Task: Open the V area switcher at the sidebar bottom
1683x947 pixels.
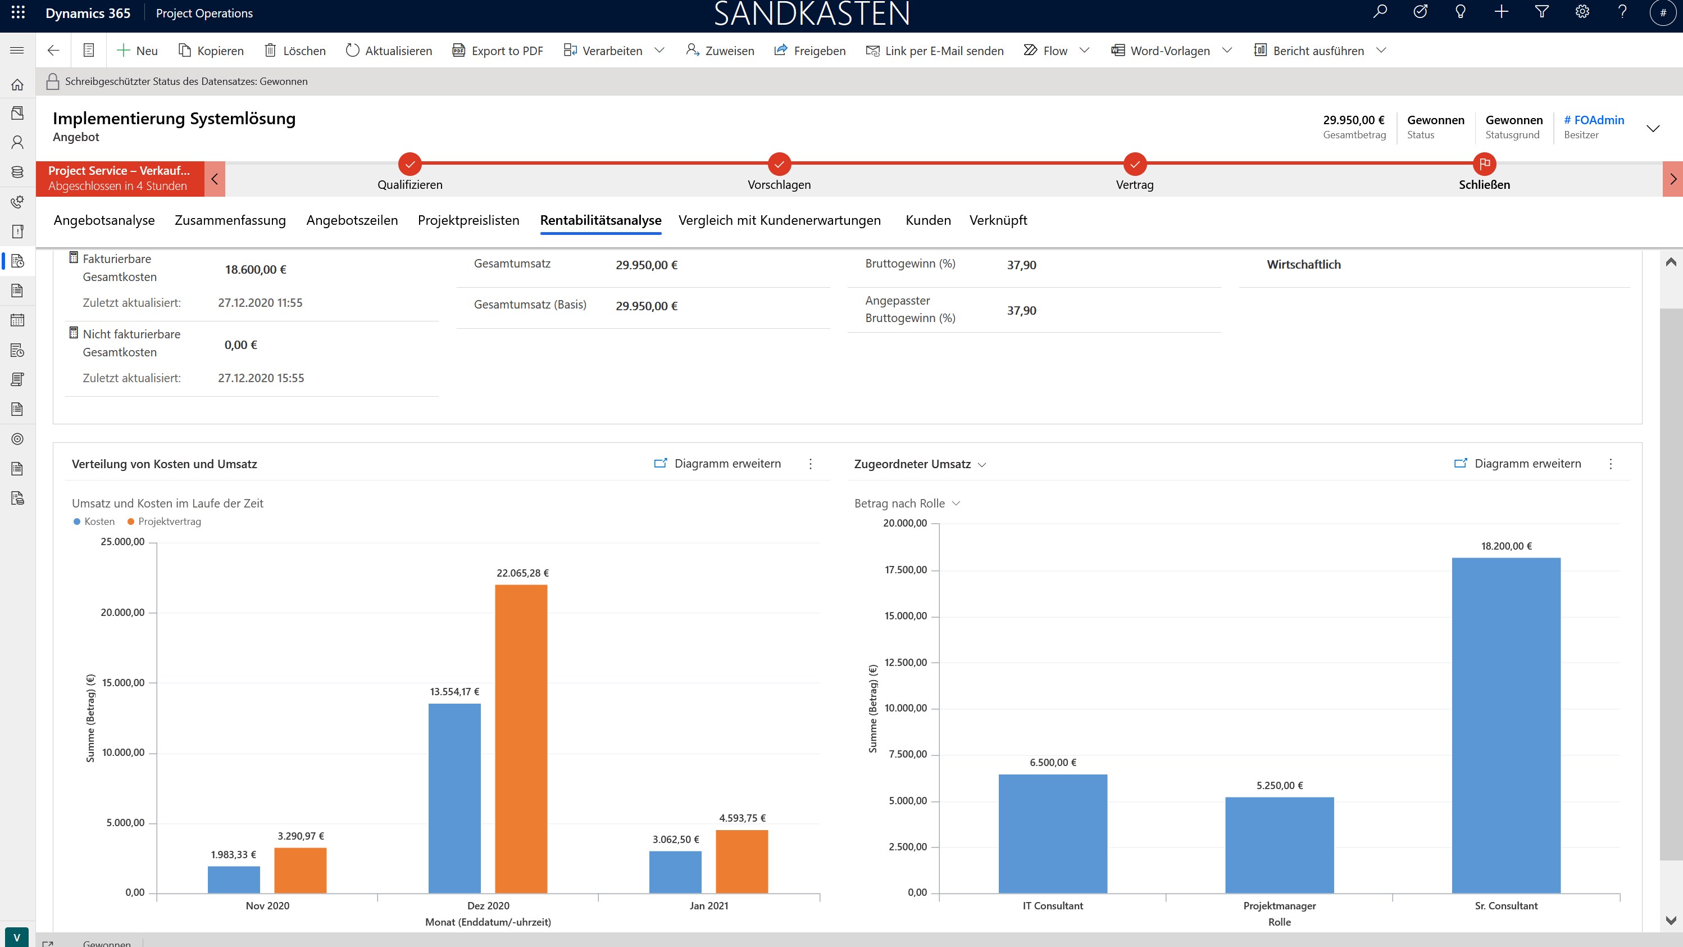Action: [x=17, y=937]
